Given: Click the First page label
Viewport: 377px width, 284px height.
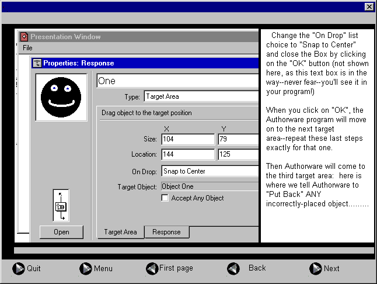Looking at the screenshot, I should tap(176, 268).
